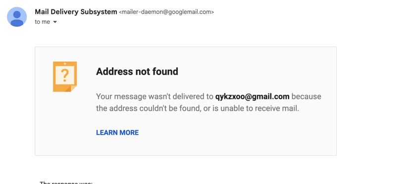Click the sender's blue profile avatar

click(x=17, y=17)
